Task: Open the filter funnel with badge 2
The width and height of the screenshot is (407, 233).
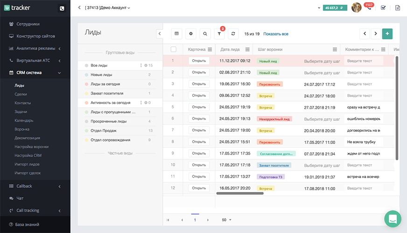Action: 219,34
